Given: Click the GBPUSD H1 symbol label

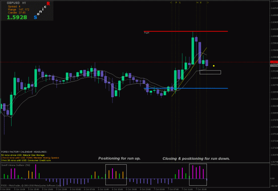Looking at the screenshot, I should coord(16,3).
